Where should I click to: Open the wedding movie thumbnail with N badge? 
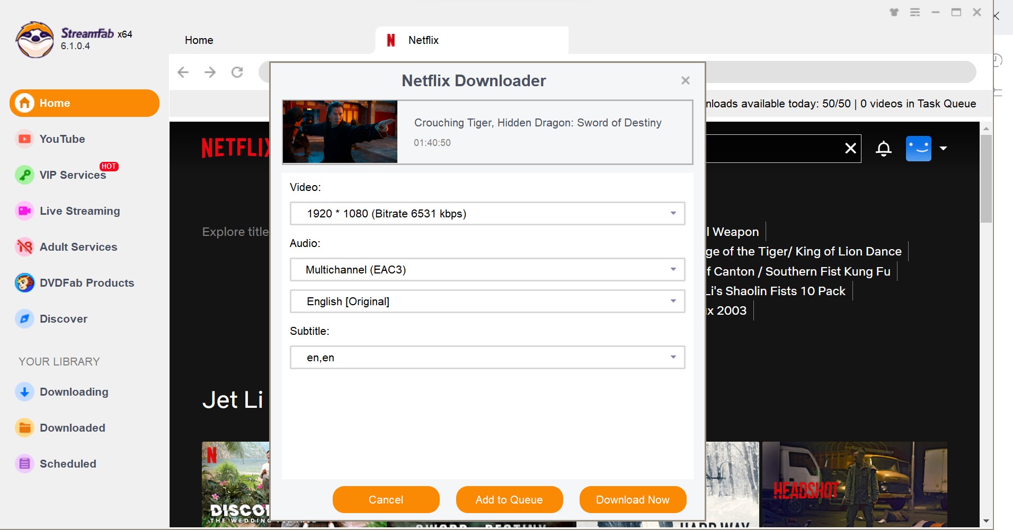[x=236, y=484]
